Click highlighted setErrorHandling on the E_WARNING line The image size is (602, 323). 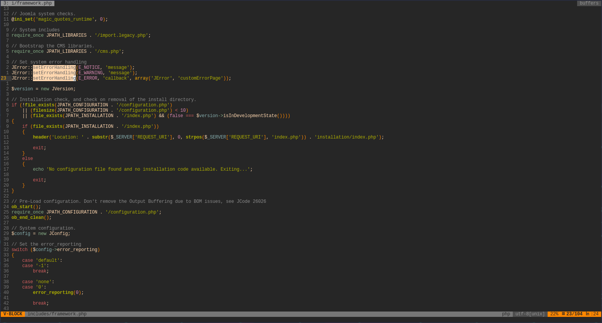coord(54,73)
